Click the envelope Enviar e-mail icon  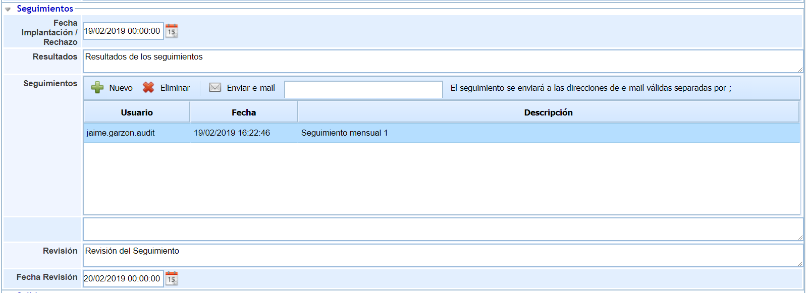pyautogui.click(x=215, y=88)
